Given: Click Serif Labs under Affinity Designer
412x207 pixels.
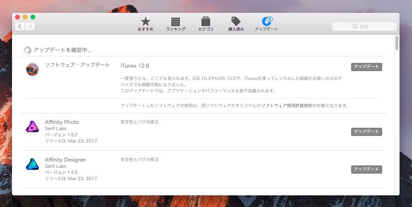Looking at the screenshot, I should point(55,166).
